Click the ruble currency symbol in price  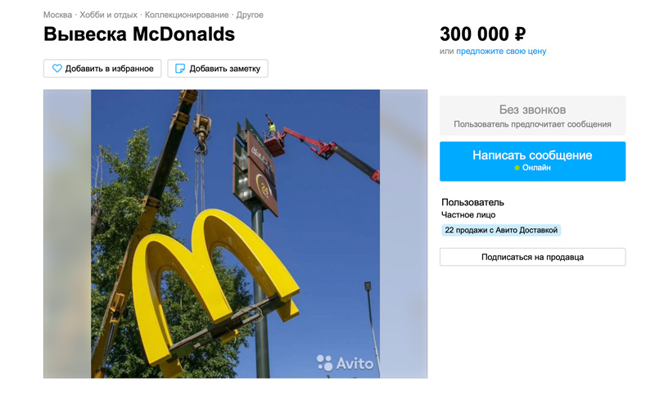click(x=520, y=34)
